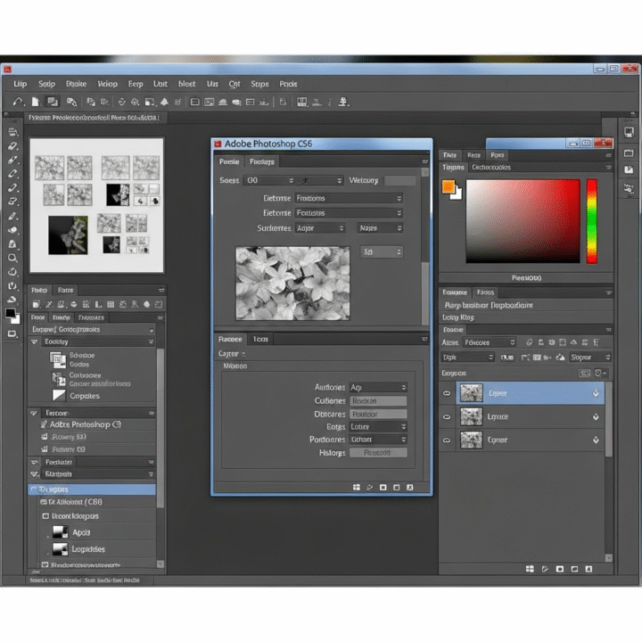Click the L-shaped icon in Fbiep panel row
The width and height of the screenshot is (642, 642).
click(x=98, y=304)
